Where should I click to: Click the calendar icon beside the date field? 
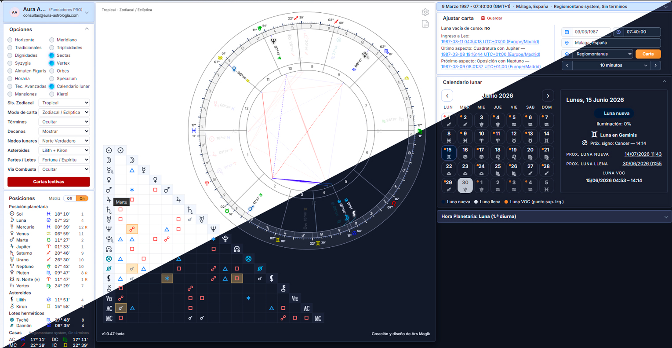click(567, 32)
